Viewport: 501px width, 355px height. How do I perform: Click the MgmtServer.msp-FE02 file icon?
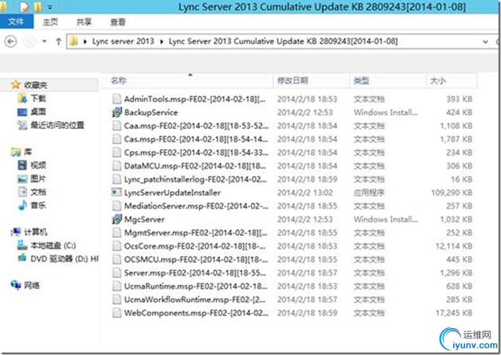click(x=117, y=233)
